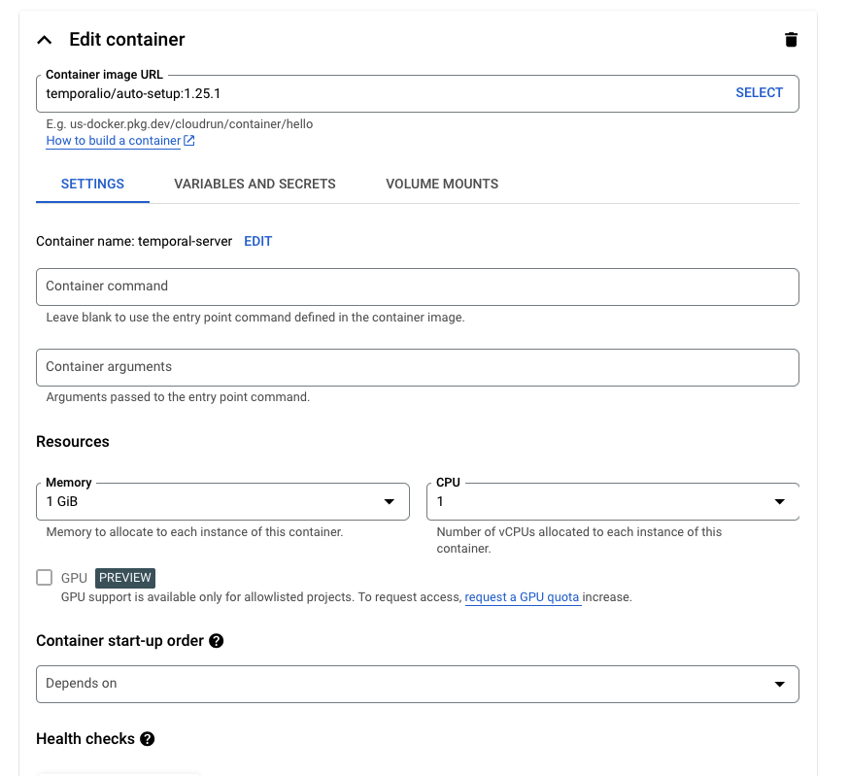Enable the GPU checkbox
This screenshot has height=776, width=849.
click(x=44, y=578)
